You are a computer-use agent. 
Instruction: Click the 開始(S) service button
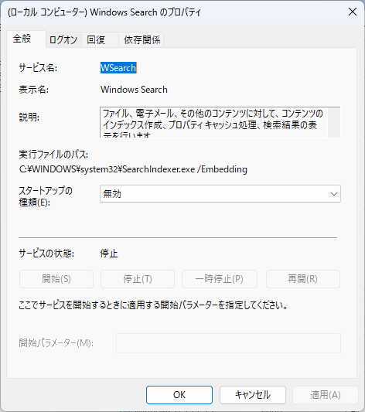tap(56, 279)
